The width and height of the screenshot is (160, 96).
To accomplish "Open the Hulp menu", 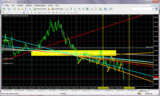I will pos(57,5).
